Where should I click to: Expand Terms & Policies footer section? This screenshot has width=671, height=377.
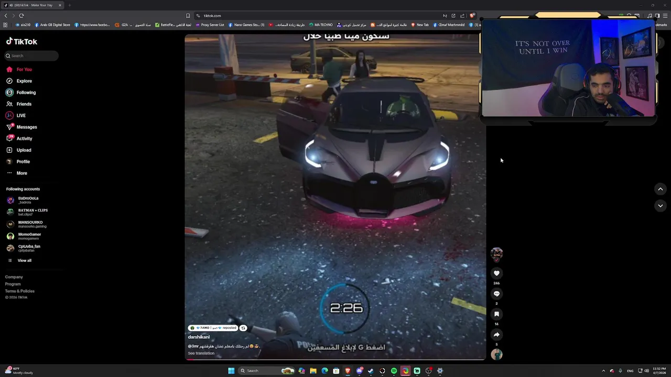[20, 291]
